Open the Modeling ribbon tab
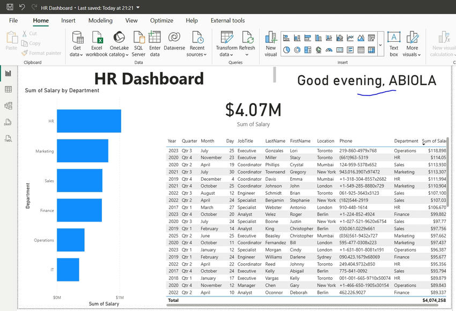This screenshot has width=456, height=311. pyautogui.click(x=100, y=20)
